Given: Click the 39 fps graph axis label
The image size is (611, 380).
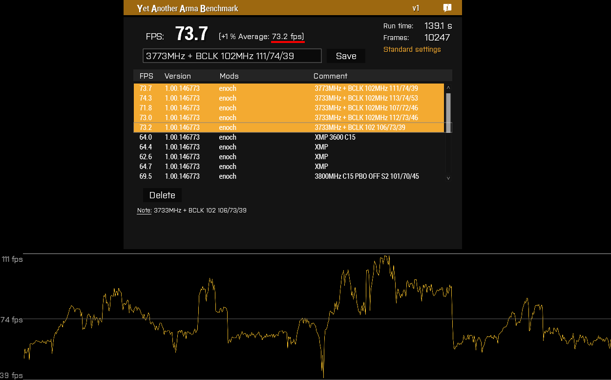Looking at the screenshot, I should pyautogui.click(x=11, y=376).
